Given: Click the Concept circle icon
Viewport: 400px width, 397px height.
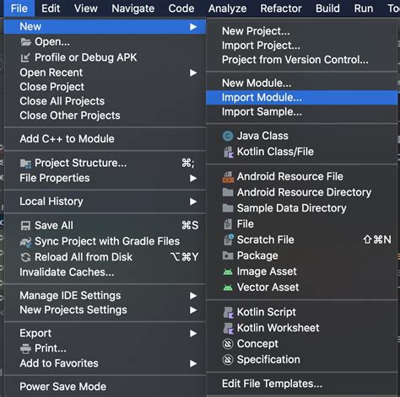Looking at the screenshot, I should tap(228, 344).
